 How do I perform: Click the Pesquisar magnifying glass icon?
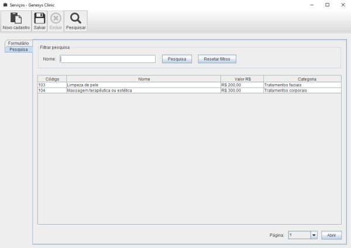click(75, 18)
